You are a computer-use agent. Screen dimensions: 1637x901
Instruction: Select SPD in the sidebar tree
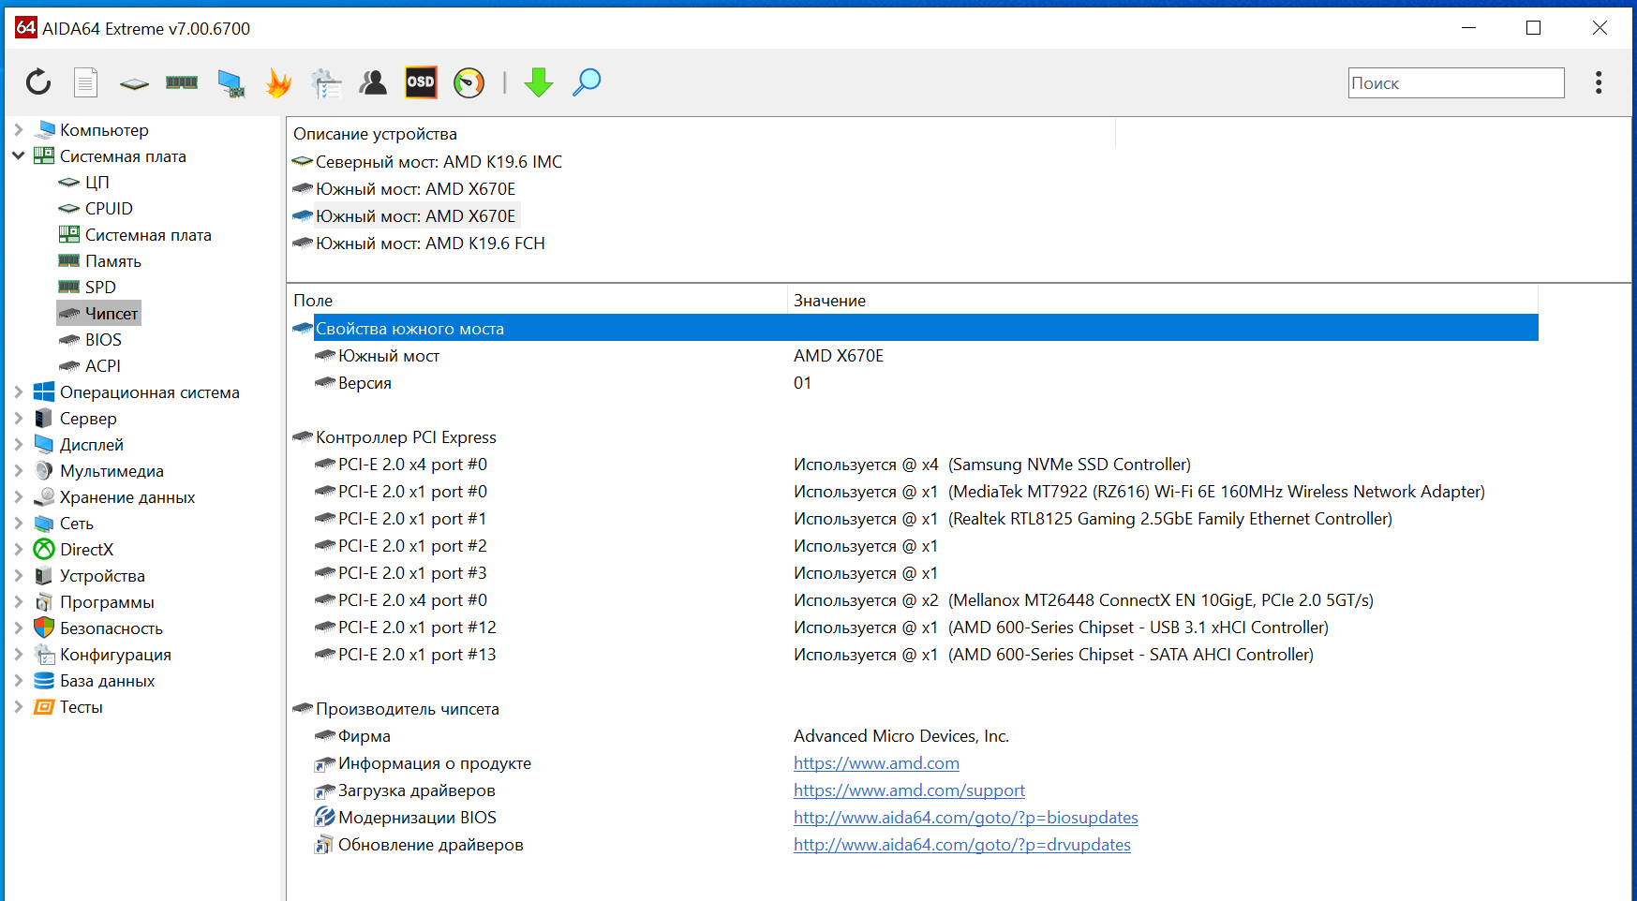point(100,287)
